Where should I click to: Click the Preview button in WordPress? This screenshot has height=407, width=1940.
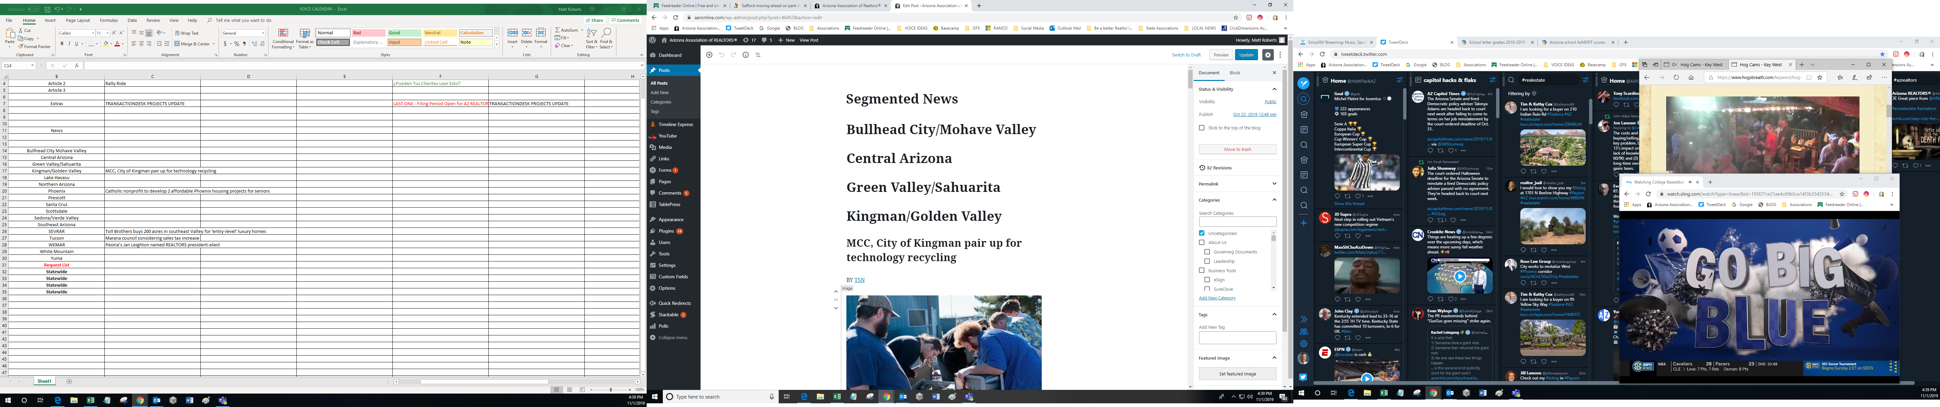coord(1221,55)
